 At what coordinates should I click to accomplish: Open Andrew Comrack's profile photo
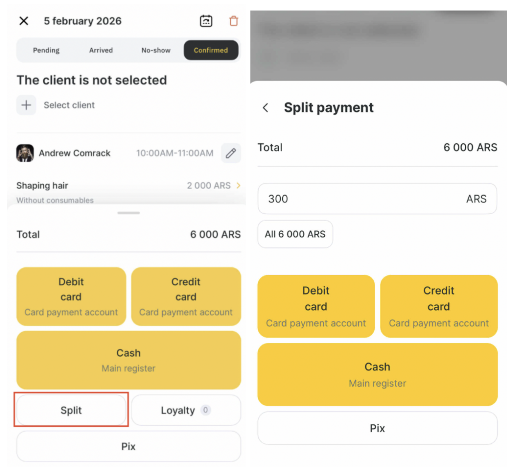25,153
